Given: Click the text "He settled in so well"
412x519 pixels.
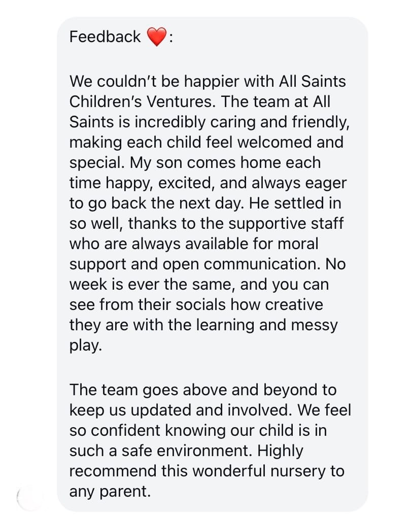Looking at the screenshot, I should point(205,213).
